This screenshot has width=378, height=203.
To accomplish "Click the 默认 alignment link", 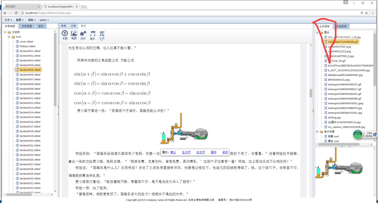I will [173, 152].
